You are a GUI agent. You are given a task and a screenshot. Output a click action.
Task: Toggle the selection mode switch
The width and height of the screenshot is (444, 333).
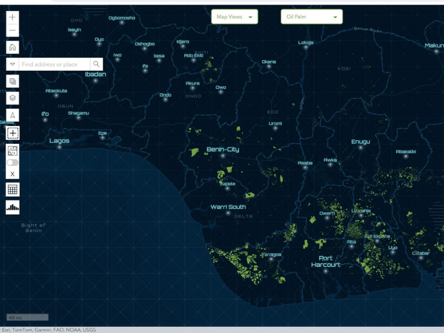(12, 163)
